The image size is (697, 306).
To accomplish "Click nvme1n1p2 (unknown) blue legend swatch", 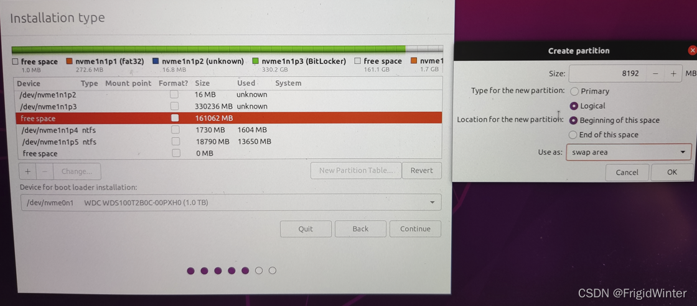I will pyautogui.click(x=155, y=61).
